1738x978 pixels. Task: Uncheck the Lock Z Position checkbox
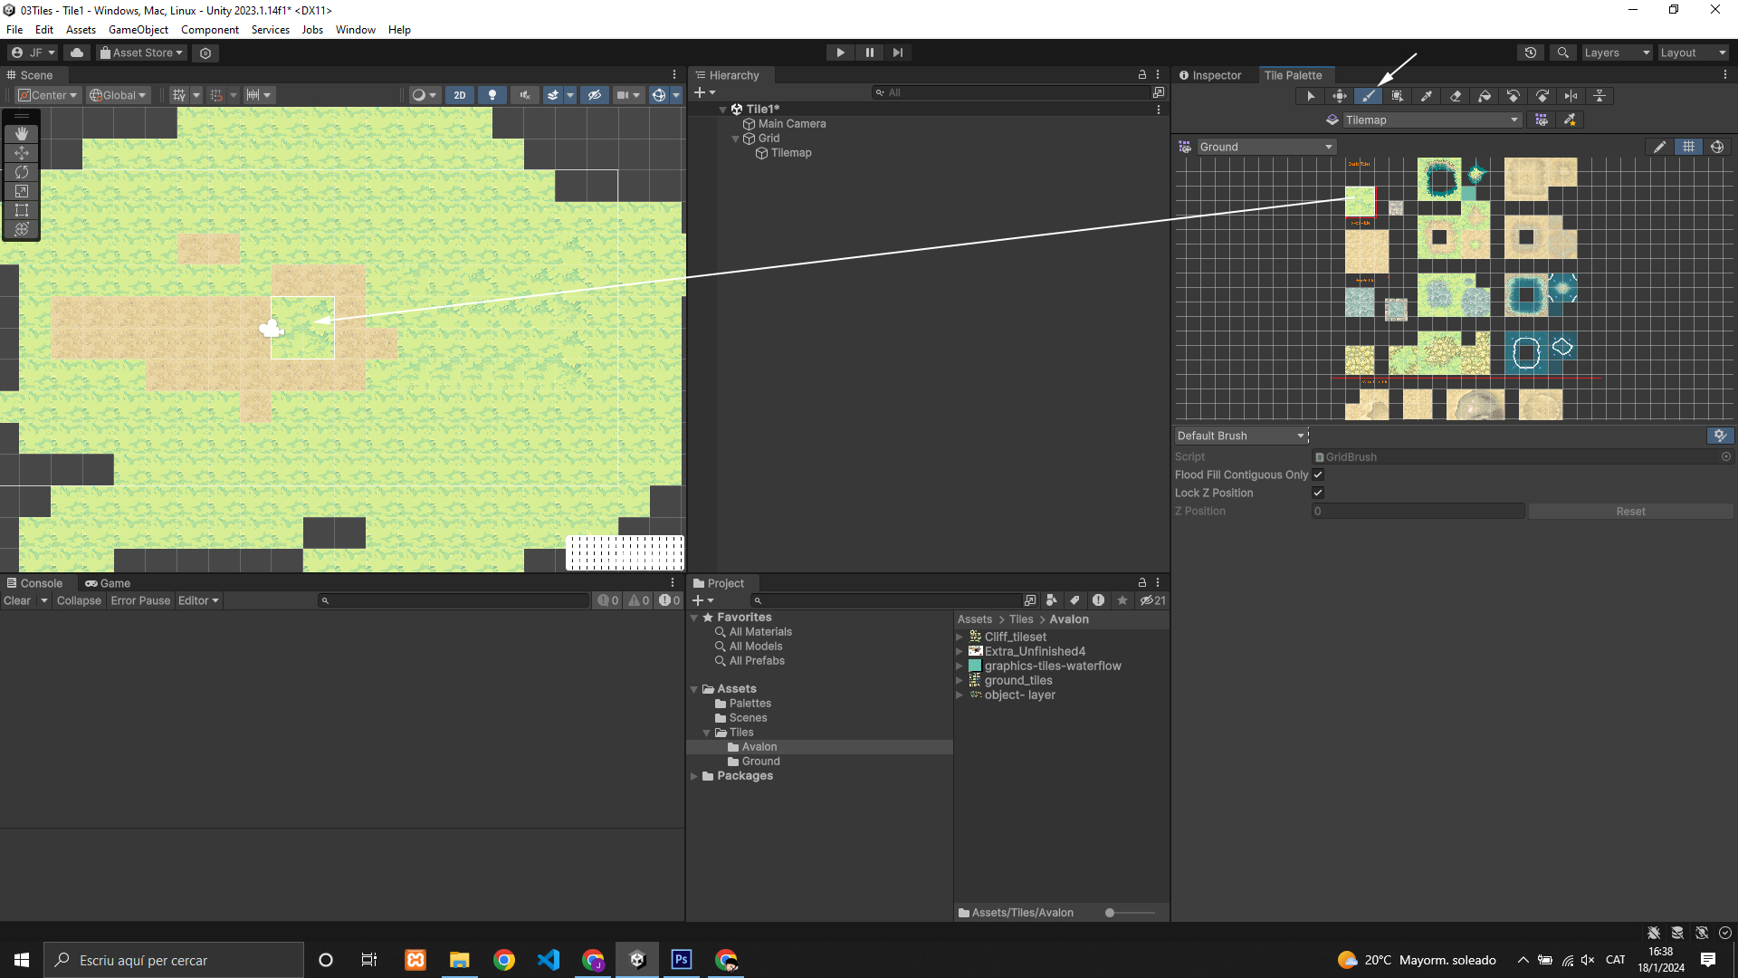[x=1318, y=493]
